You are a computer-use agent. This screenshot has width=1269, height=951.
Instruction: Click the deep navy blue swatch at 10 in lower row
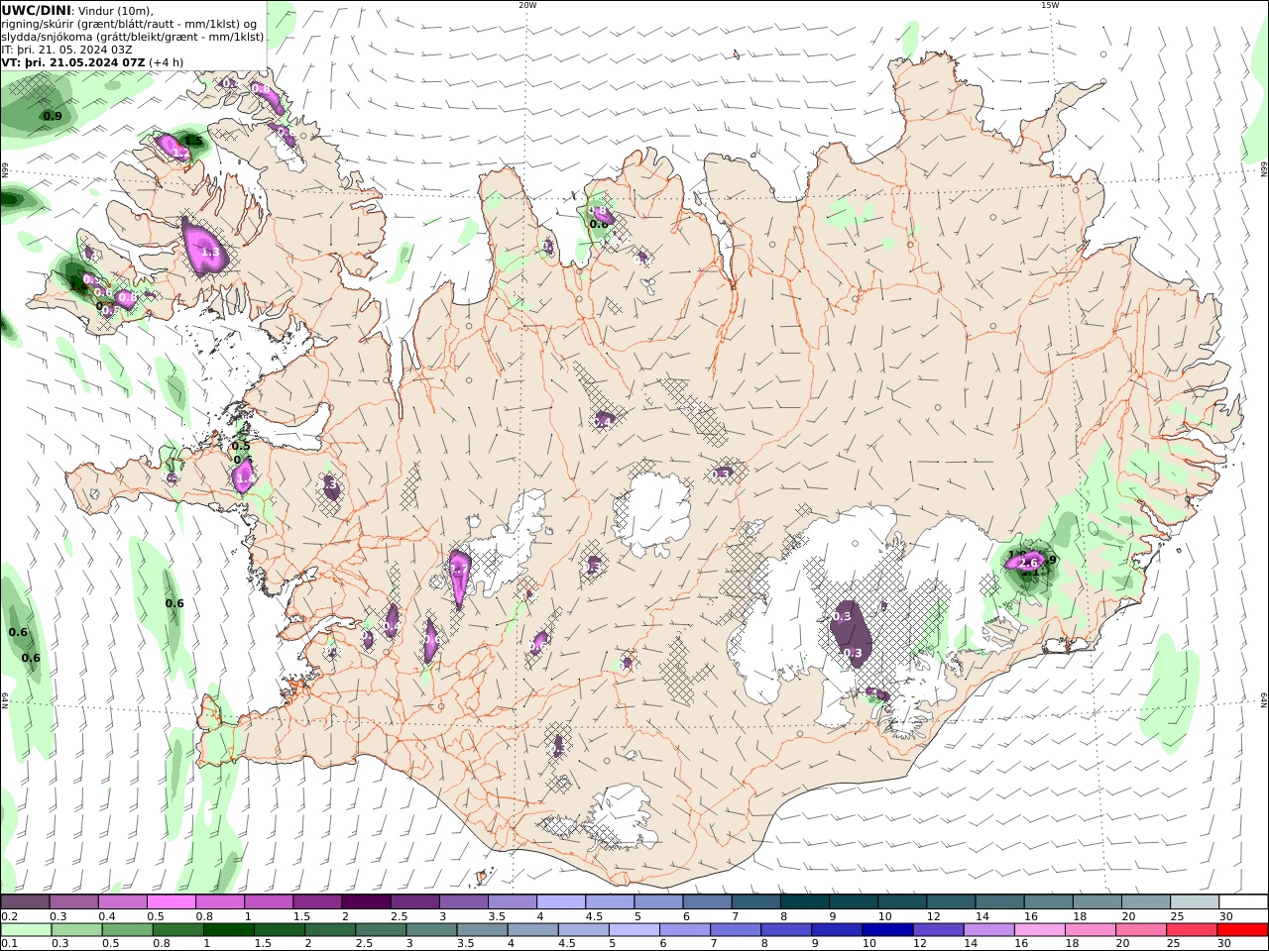[886, 930]
